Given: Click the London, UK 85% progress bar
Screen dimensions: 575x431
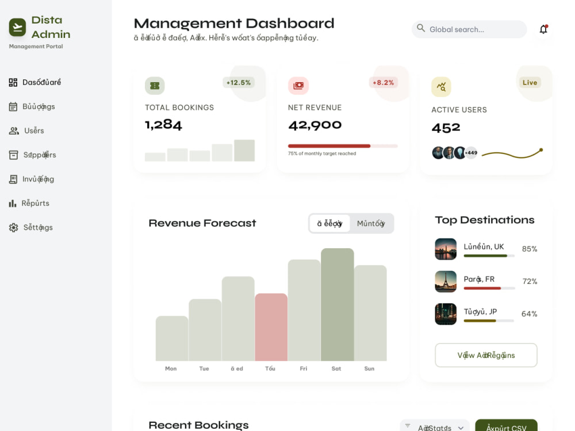Looking at the screenshot, I should coord(489,256).
